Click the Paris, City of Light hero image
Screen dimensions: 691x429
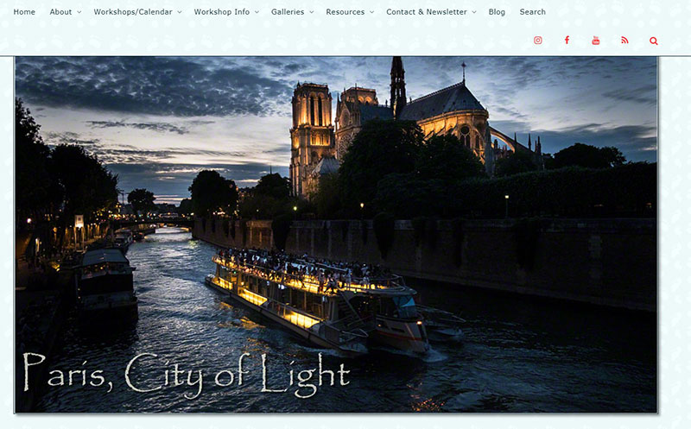(336, 234)
